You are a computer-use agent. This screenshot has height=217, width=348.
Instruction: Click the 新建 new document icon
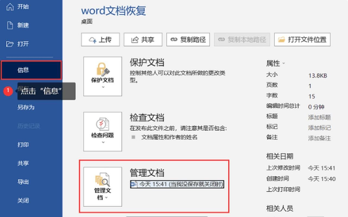[10, 25]
